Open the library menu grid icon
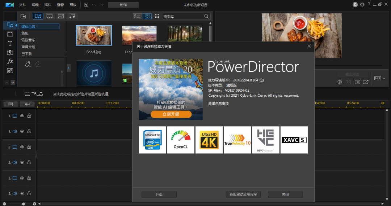This screenshot has height=206, width=391. (x=157, y=16)
